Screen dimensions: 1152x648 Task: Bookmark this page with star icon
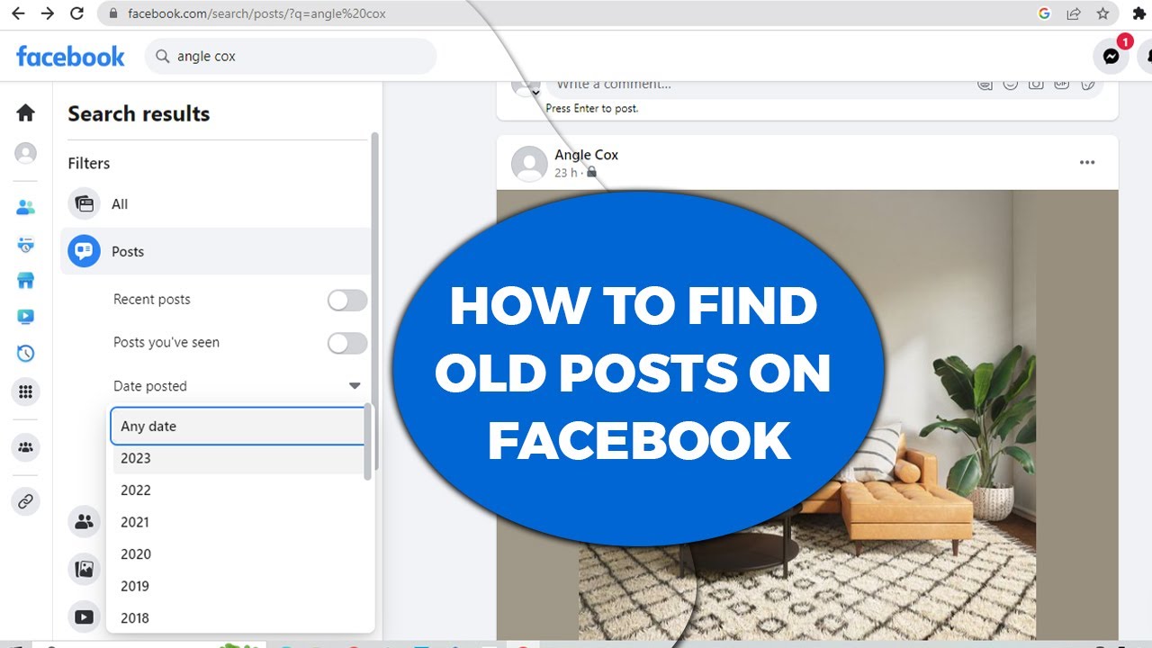pos(1102,13)
